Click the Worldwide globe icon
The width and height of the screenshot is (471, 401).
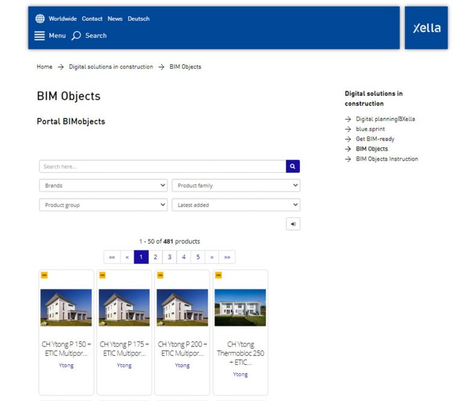pos(40,19)
